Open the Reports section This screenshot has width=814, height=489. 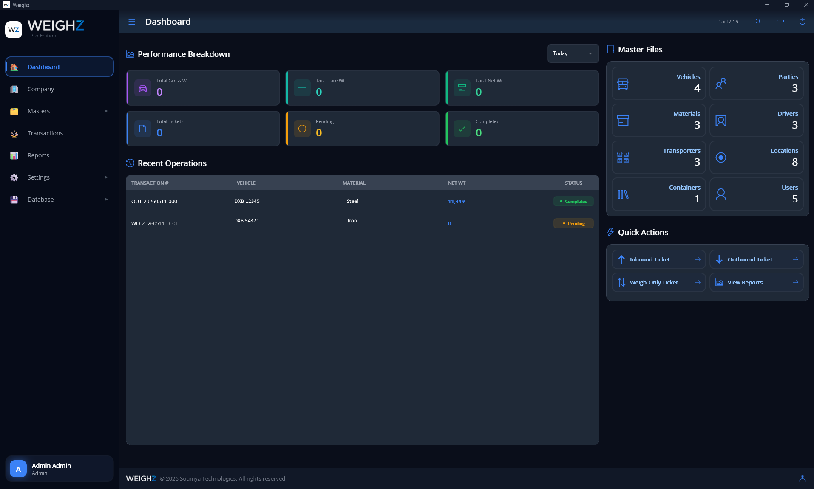click(60, 155)
